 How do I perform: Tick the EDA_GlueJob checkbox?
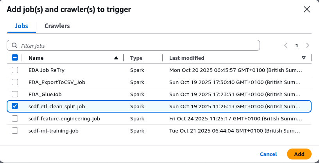click(x=15, y=94)
